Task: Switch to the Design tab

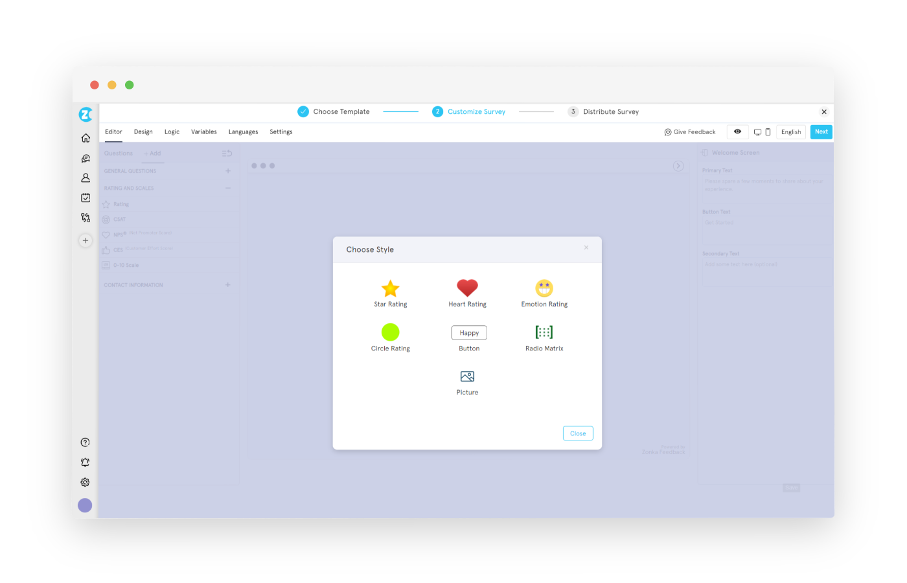Action: (x=143, y=131)
